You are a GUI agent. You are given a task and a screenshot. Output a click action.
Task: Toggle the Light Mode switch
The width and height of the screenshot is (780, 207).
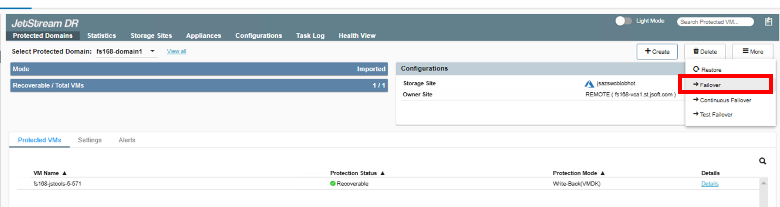coord(623,21)
